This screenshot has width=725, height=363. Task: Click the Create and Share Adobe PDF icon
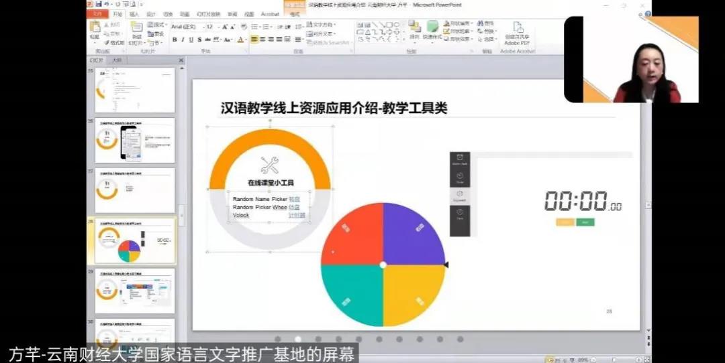click(518, 28)
